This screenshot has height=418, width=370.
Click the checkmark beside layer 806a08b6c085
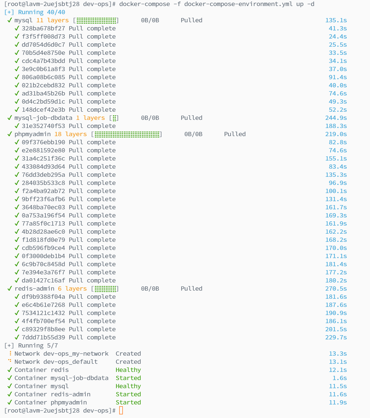click(x=17, y=77)
